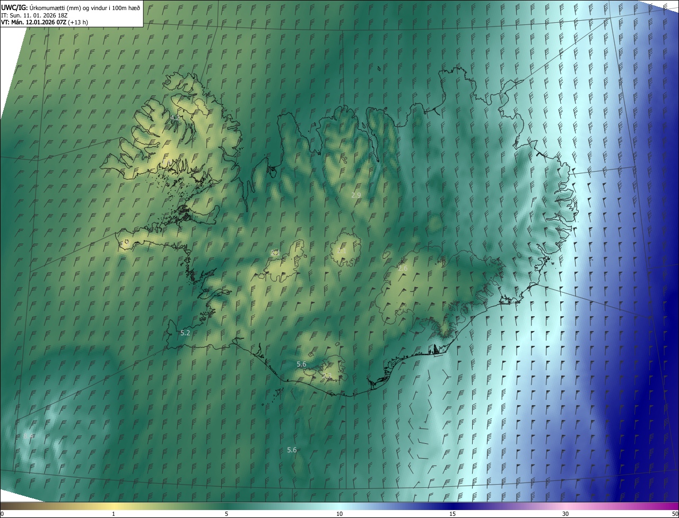Click the 4.2 value over the Westfjords
679x518 pixels.
174,118
